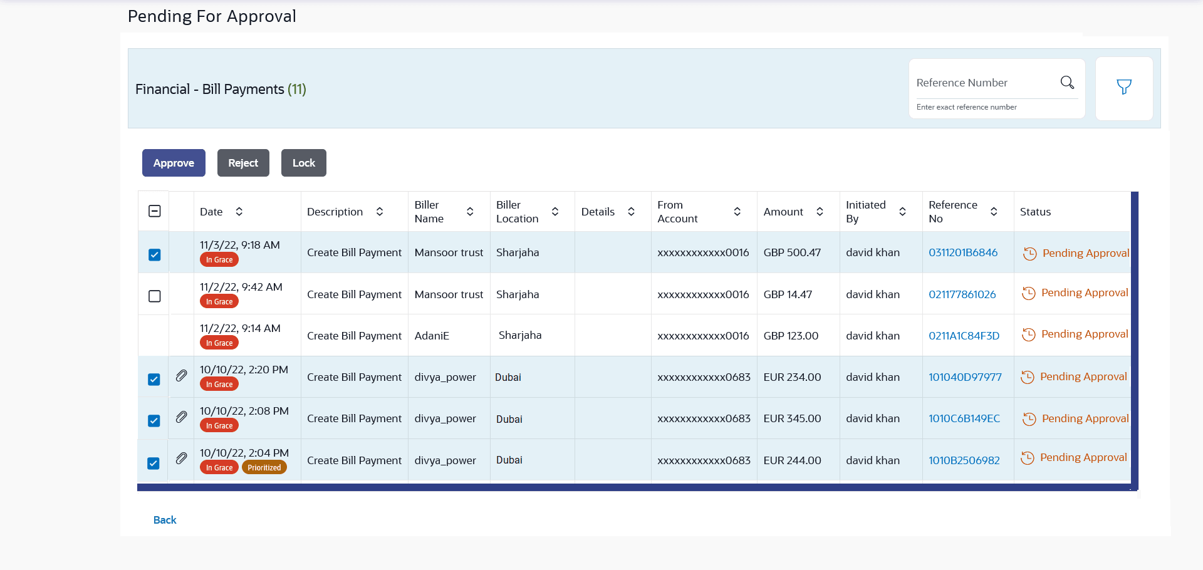Open reference number 0311201B6846 link
This screenshot has width=1203, height=570.
[x=963, y=253]
